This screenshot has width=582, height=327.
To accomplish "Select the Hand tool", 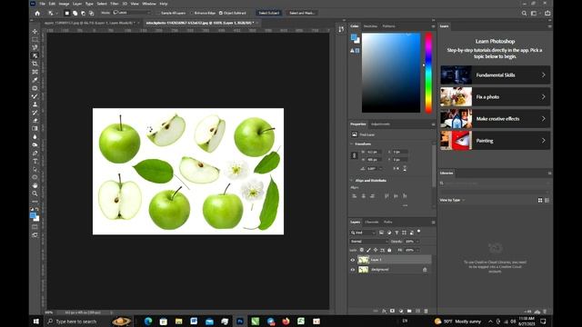I will pos(35,185).
